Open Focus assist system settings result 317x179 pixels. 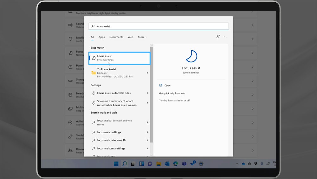119,58
